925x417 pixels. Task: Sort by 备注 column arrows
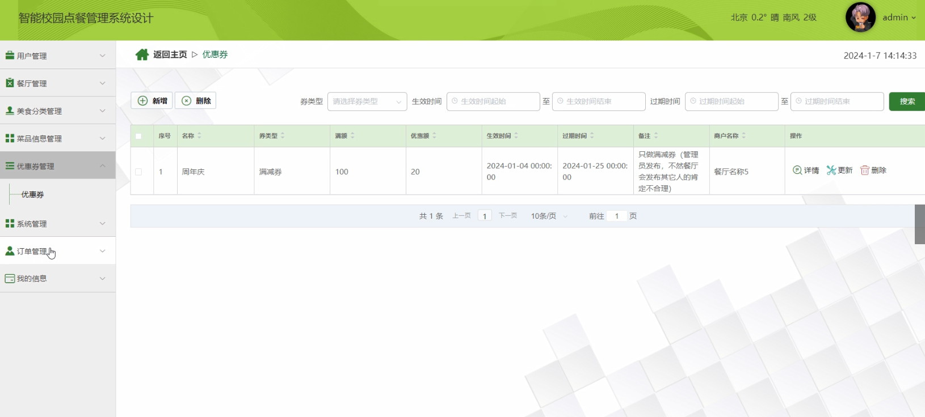[656, 135]
